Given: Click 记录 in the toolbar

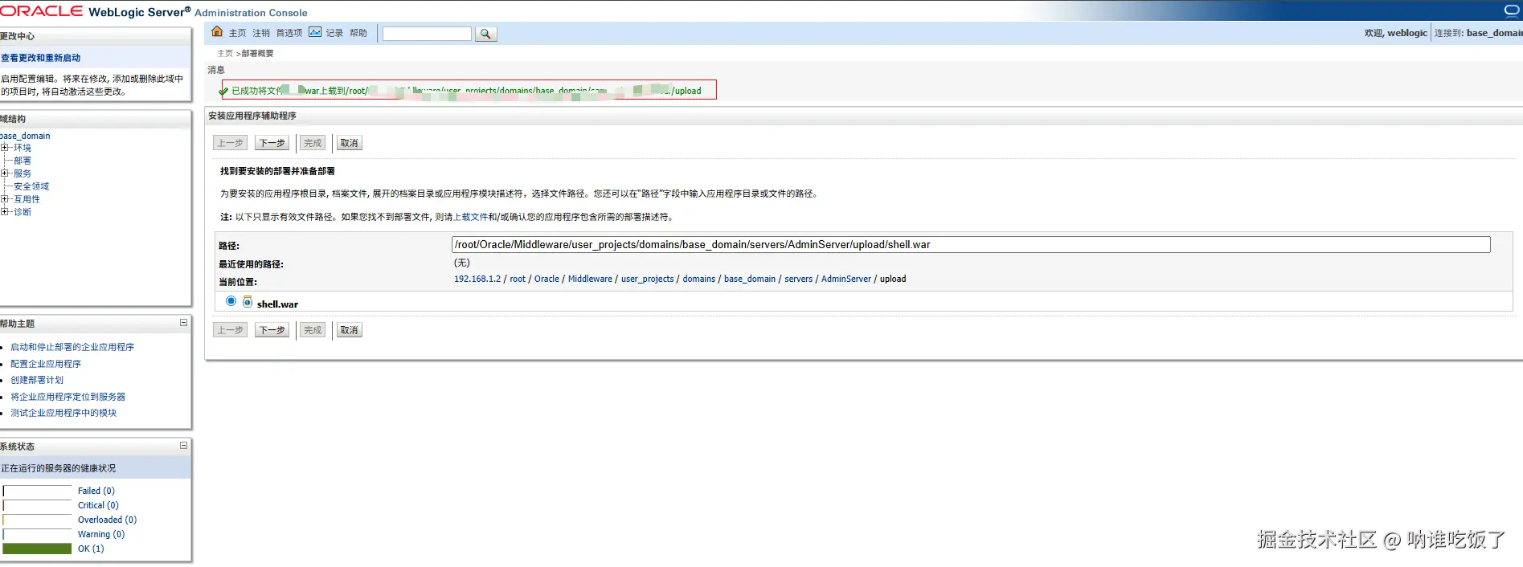Looking at the screenshot, I should [334, 33].
